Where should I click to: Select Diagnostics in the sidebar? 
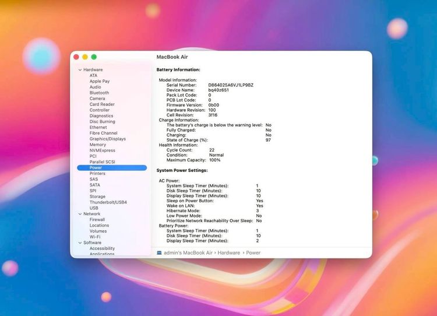(101, 116)
